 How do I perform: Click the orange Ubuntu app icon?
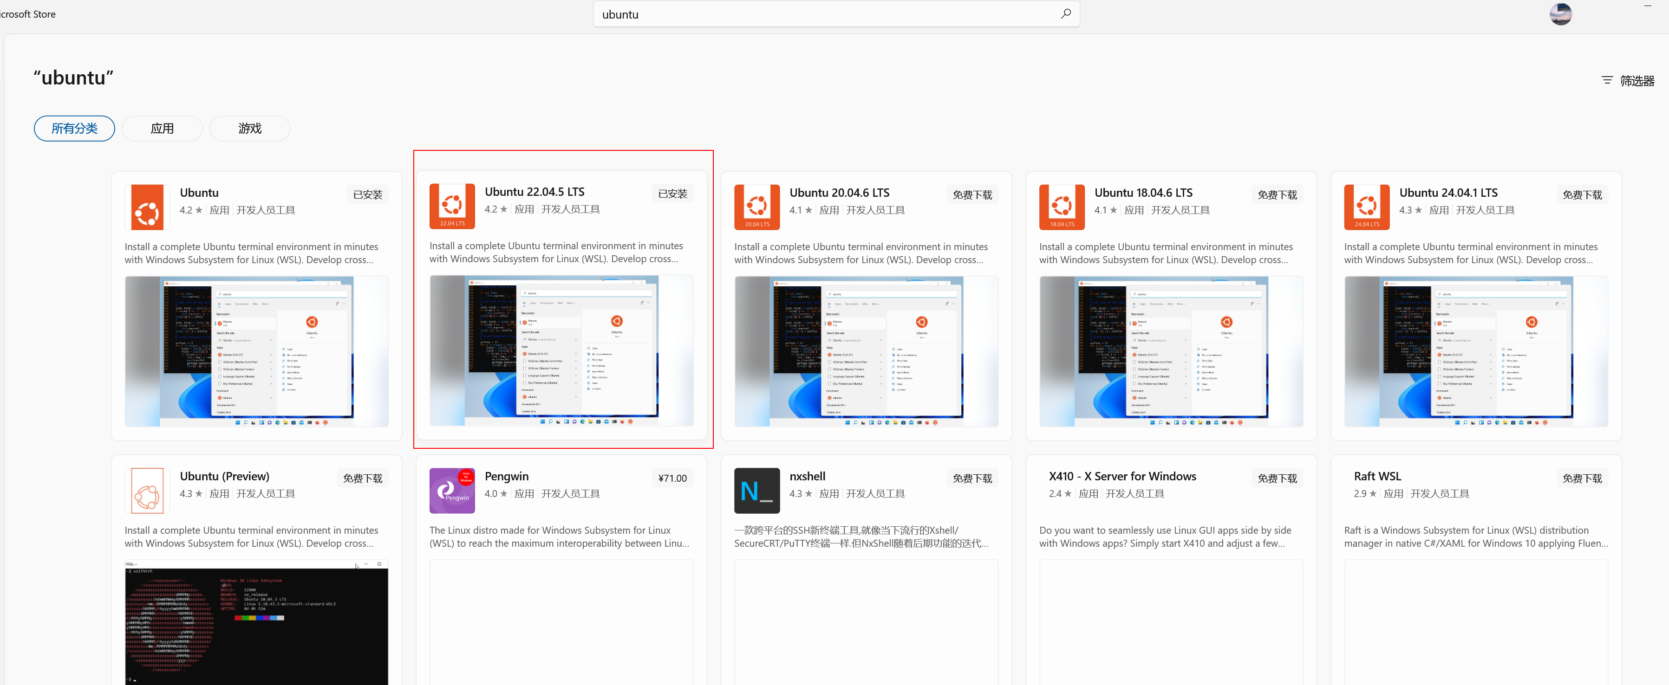point(147,207)
